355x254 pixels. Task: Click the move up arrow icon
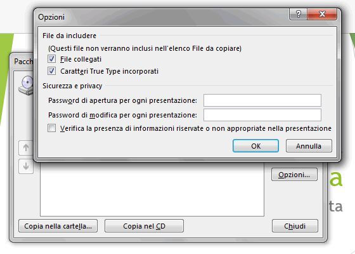coord(26,148)
